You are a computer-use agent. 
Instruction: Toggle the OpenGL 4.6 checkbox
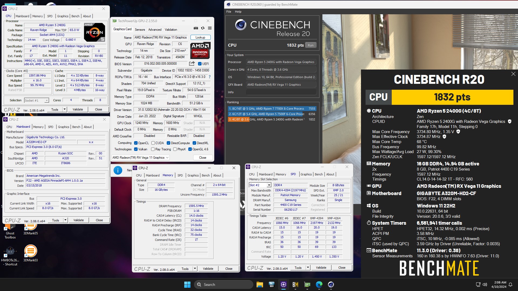click(190, 149)
